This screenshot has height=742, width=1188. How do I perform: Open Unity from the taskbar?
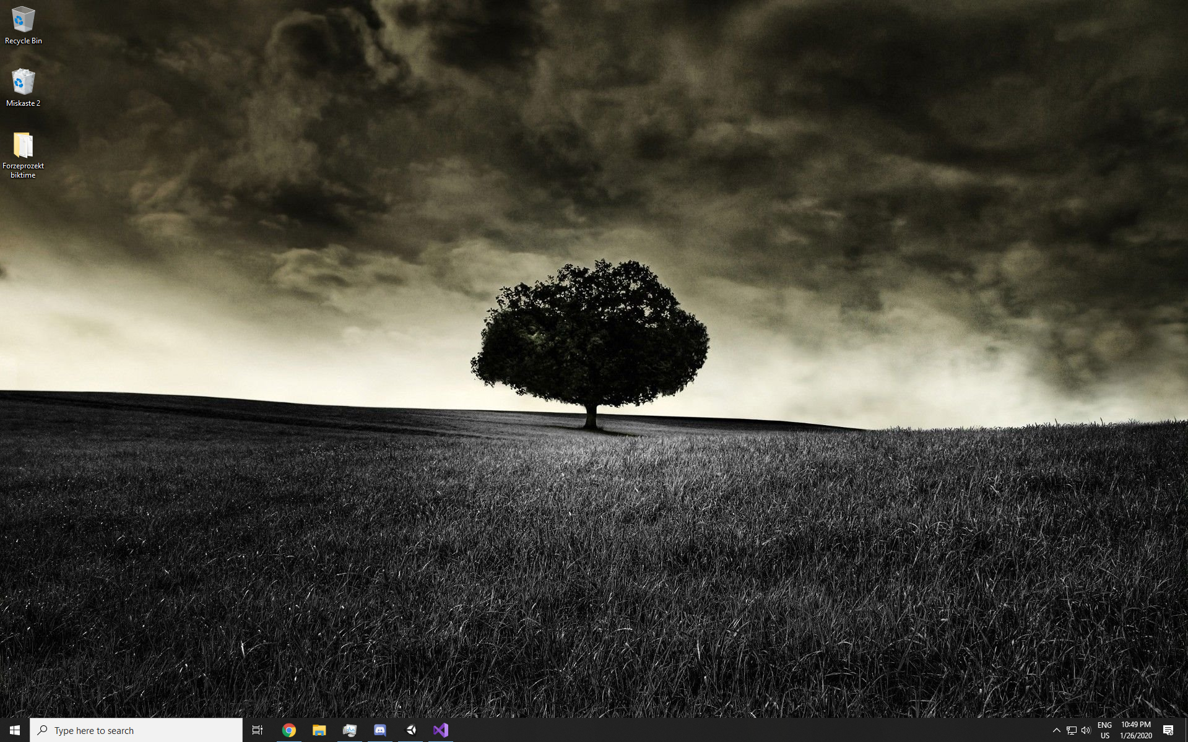410,730
